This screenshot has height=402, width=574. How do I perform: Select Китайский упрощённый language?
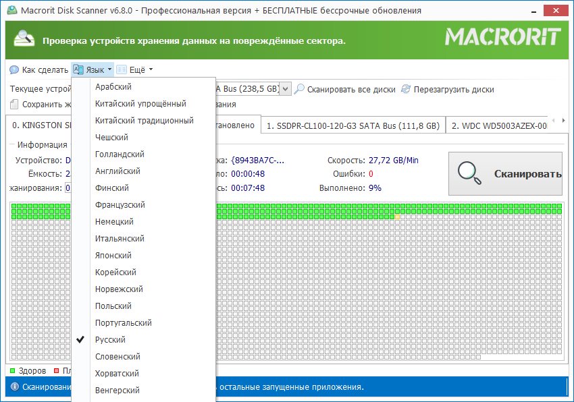pos(143,103)
